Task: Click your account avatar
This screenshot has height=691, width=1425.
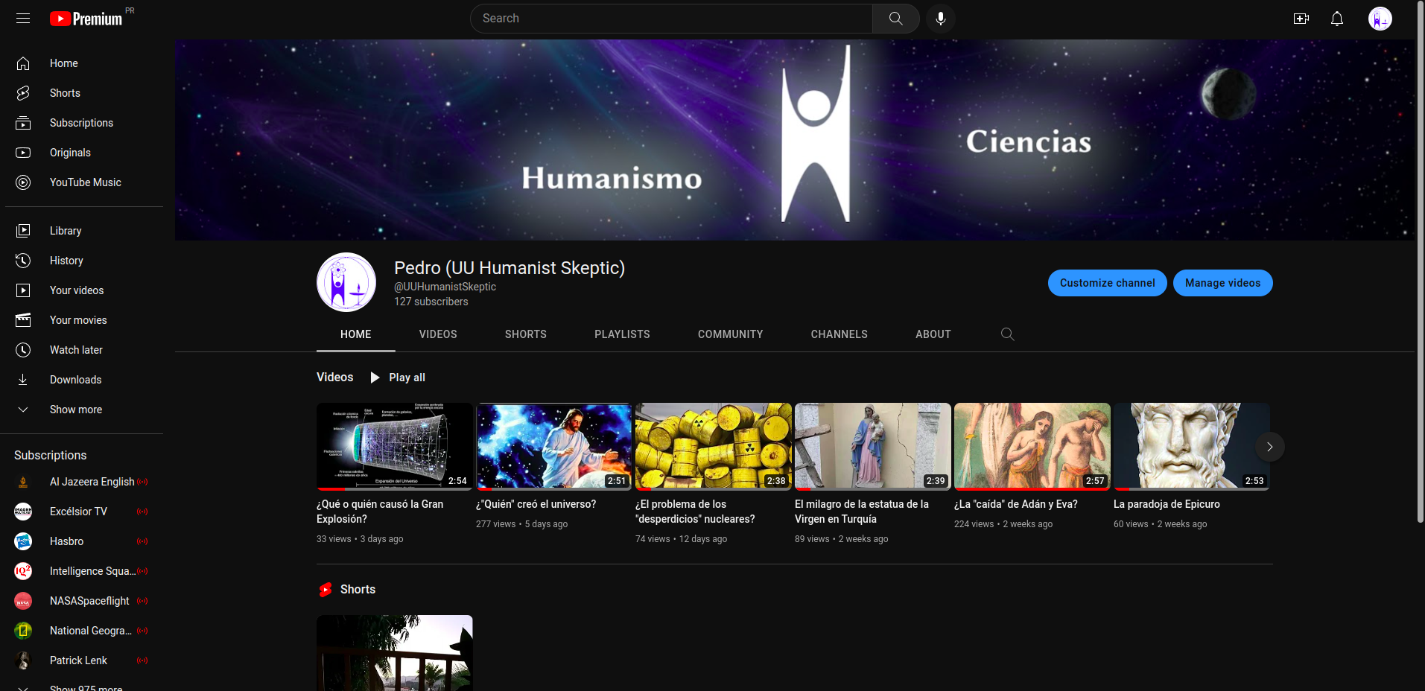Action: [1380, 18]
